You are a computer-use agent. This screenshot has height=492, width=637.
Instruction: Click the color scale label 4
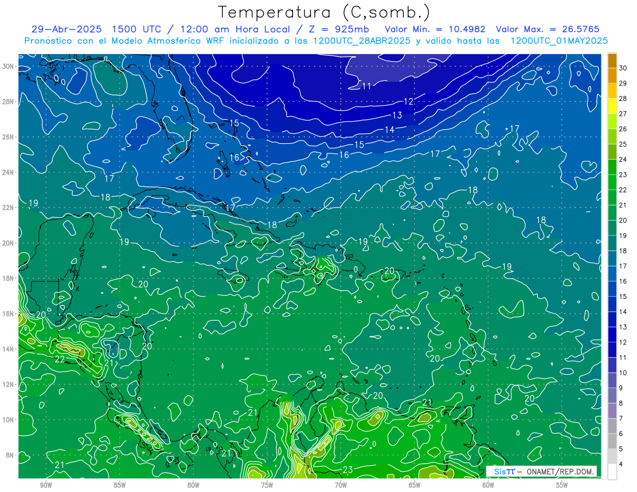tap(621, 464)
